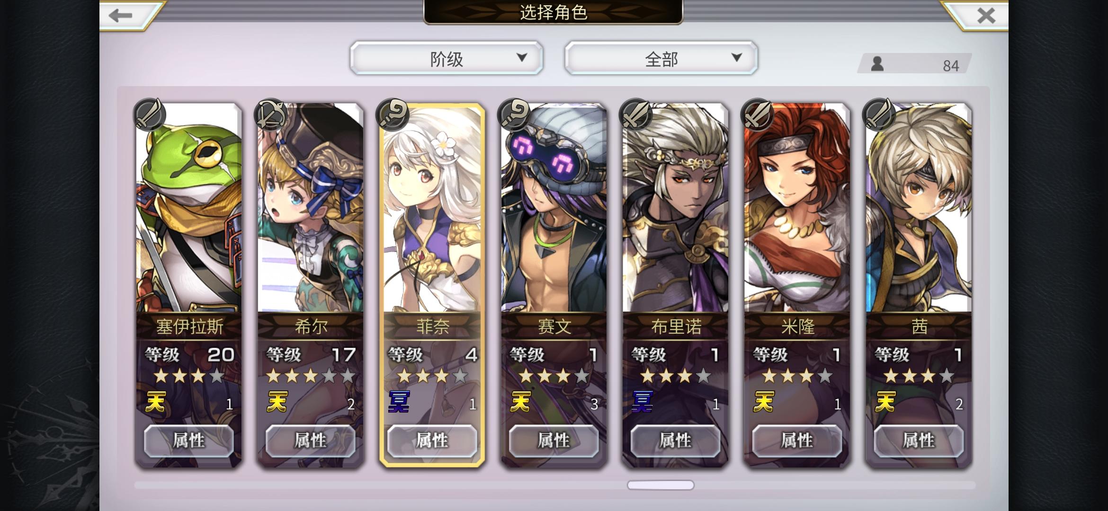Select the 布里诺 character portrait
This screenshot has width=1108, height=511.
(x=676, y=208)
